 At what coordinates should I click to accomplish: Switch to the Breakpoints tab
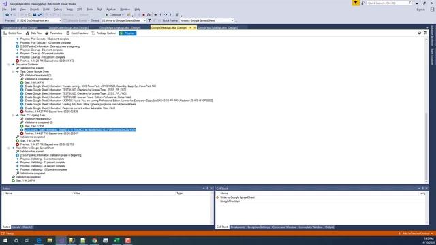pyautogui.click(x=238, y=227)
